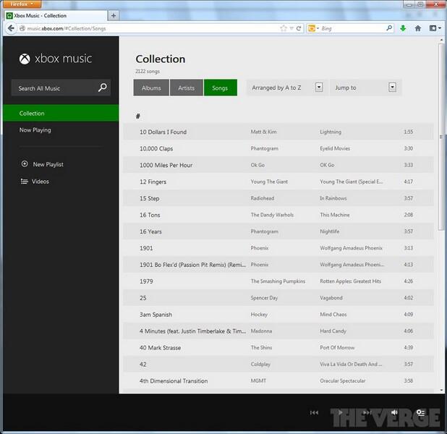Open the bookmarks menu toolbar icon
This screenshot has height=434, width=447.
click(435, 28)
